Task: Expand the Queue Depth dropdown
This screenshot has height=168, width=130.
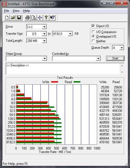Action: tap(122, 48)
